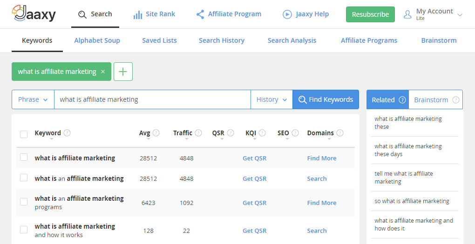Click help icon next to KQI column
Viewport: 475px width, 244px height.
coord(262,133)
